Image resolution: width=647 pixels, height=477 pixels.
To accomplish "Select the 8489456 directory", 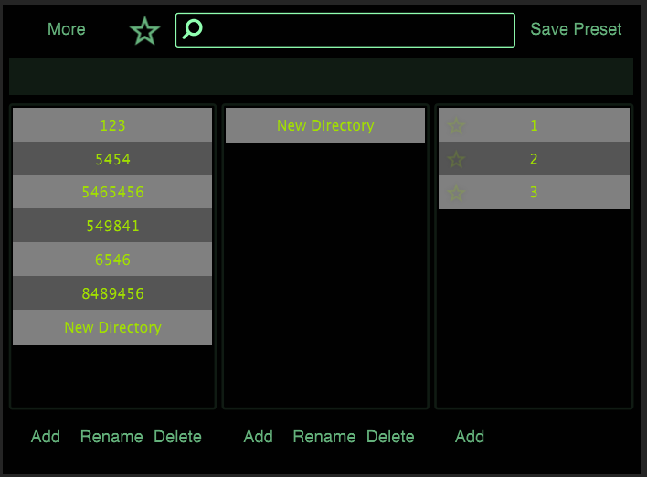I will (112, 293).
